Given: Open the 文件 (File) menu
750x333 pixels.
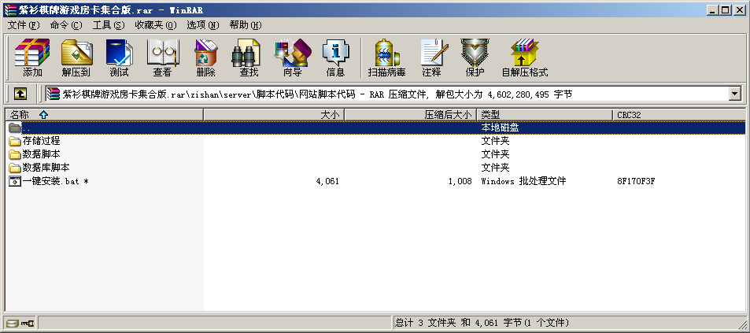Looking at the screenshot, I should coord(23,25).
